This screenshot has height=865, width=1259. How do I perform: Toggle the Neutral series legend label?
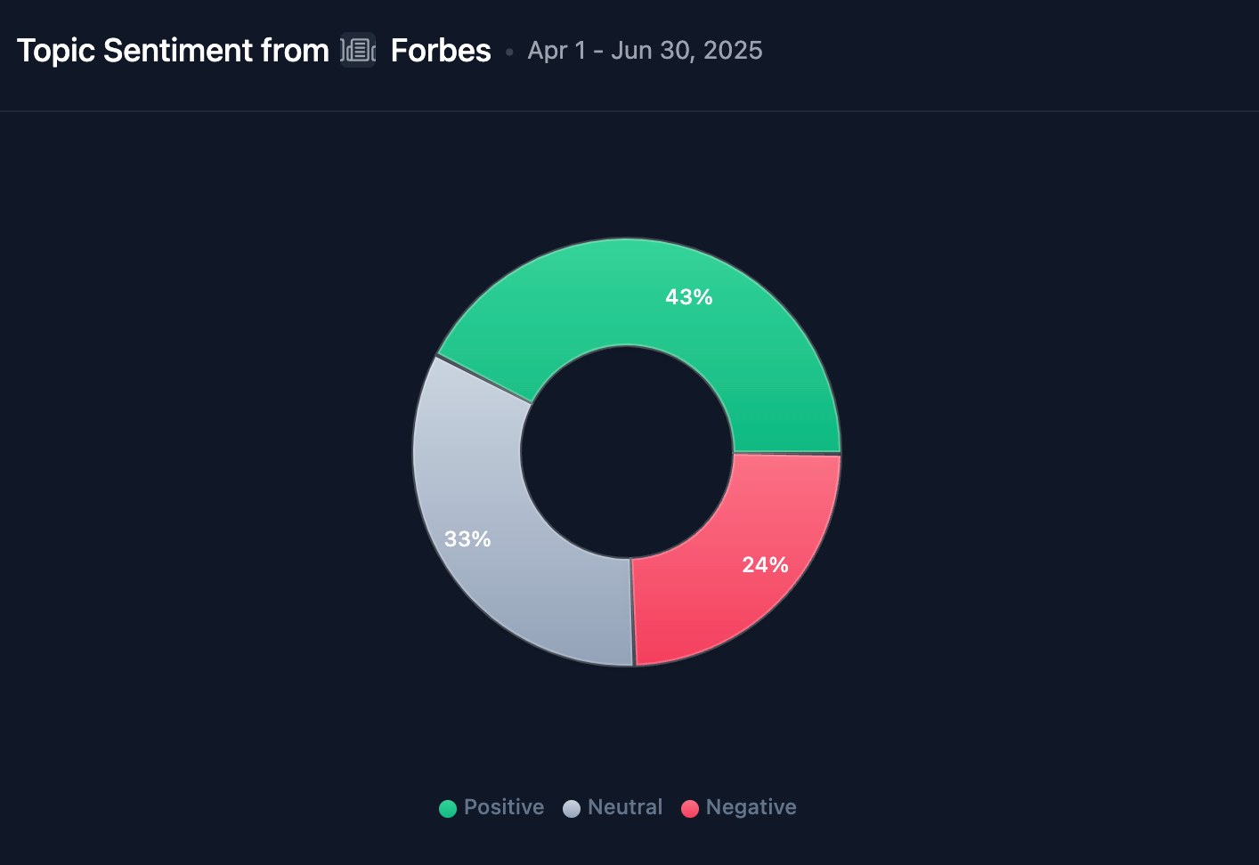(625, 807)
